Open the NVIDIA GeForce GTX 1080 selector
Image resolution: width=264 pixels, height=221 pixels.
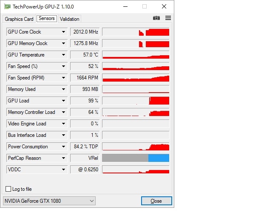49,201
